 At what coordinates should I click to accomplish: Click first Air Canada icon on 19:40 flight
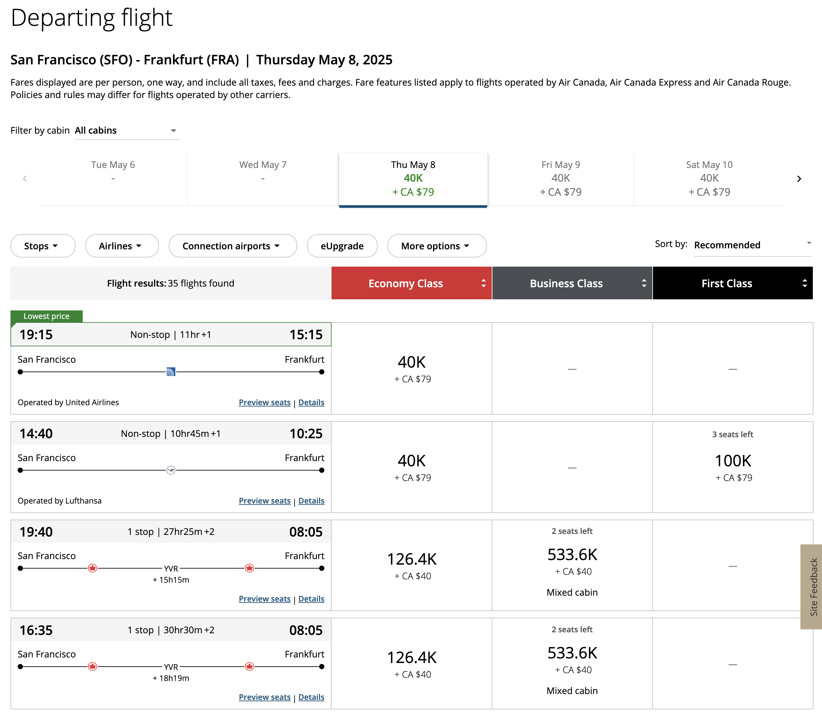tap(92, 568)
